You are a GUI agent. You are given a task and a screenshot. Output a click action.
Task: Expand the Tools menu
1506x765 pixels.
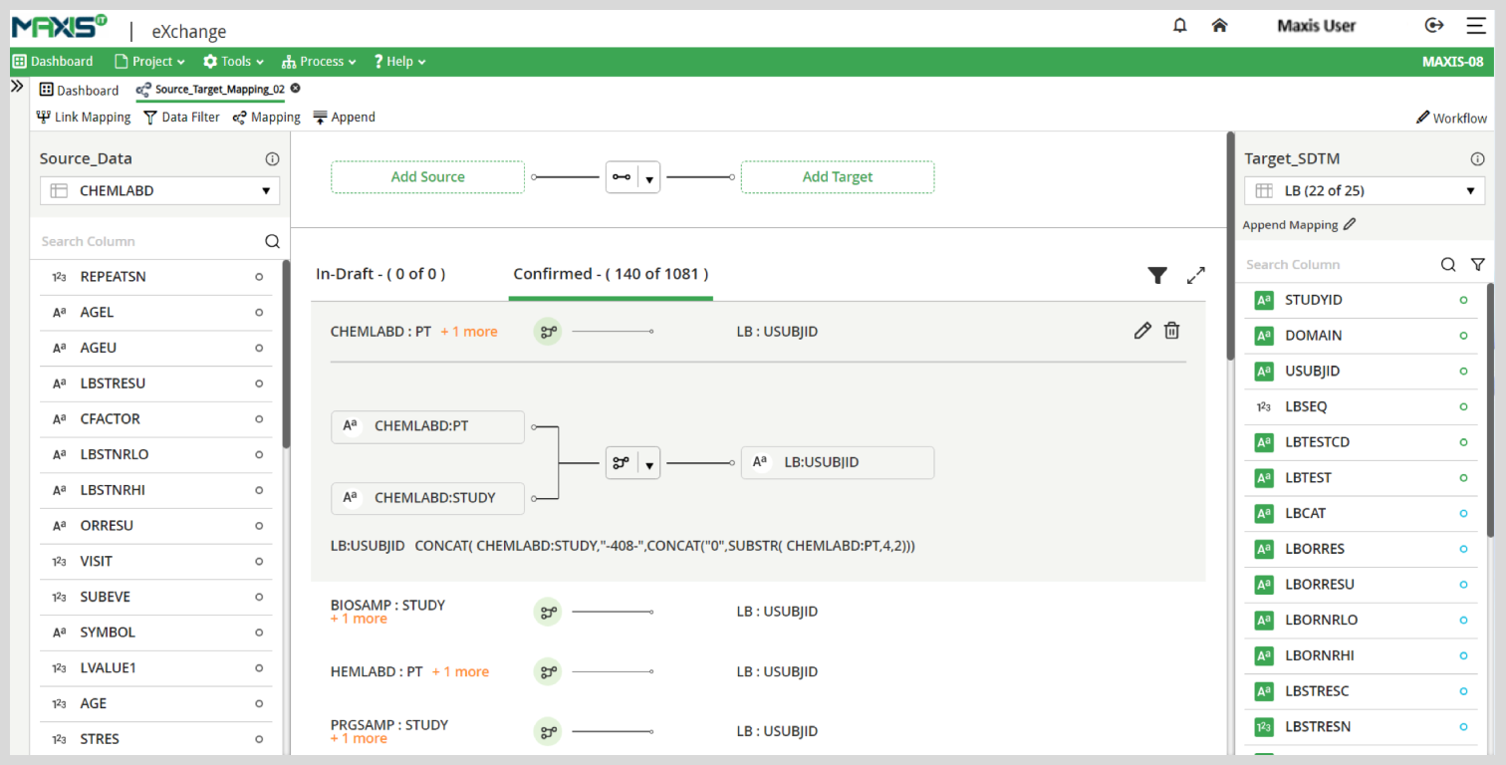pyautogui.click(x=234, y=62)
